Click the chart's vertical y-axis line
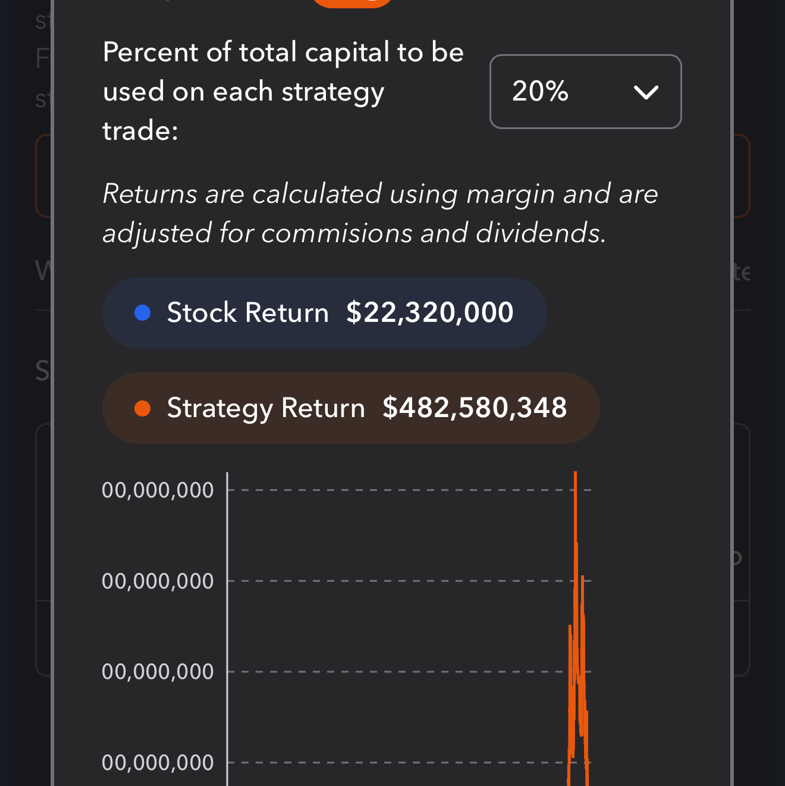Viewport: 785px width, 786px height. point(227,625)
